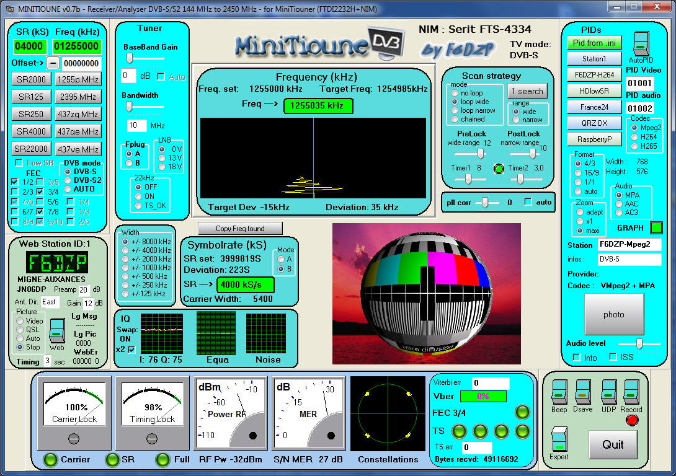Select AUTO DVB mode

click(x=68, y=189)
